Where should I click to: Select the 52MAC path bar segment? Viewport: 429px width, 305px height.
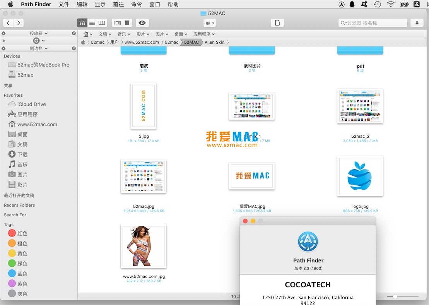(x=191, y=42)
